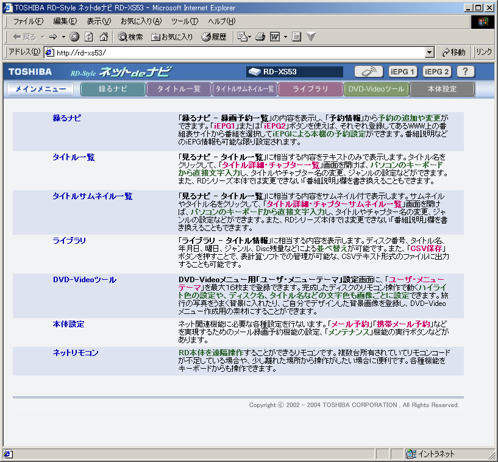
Task: Open the DVD-Videoツール link in list
Action: click(x=85, y=280)
